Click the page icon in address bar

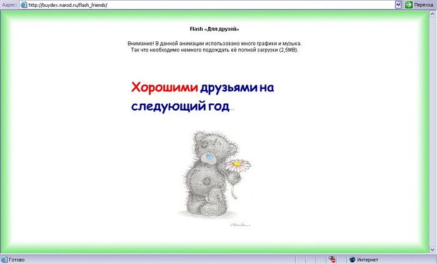pos(24,5)
